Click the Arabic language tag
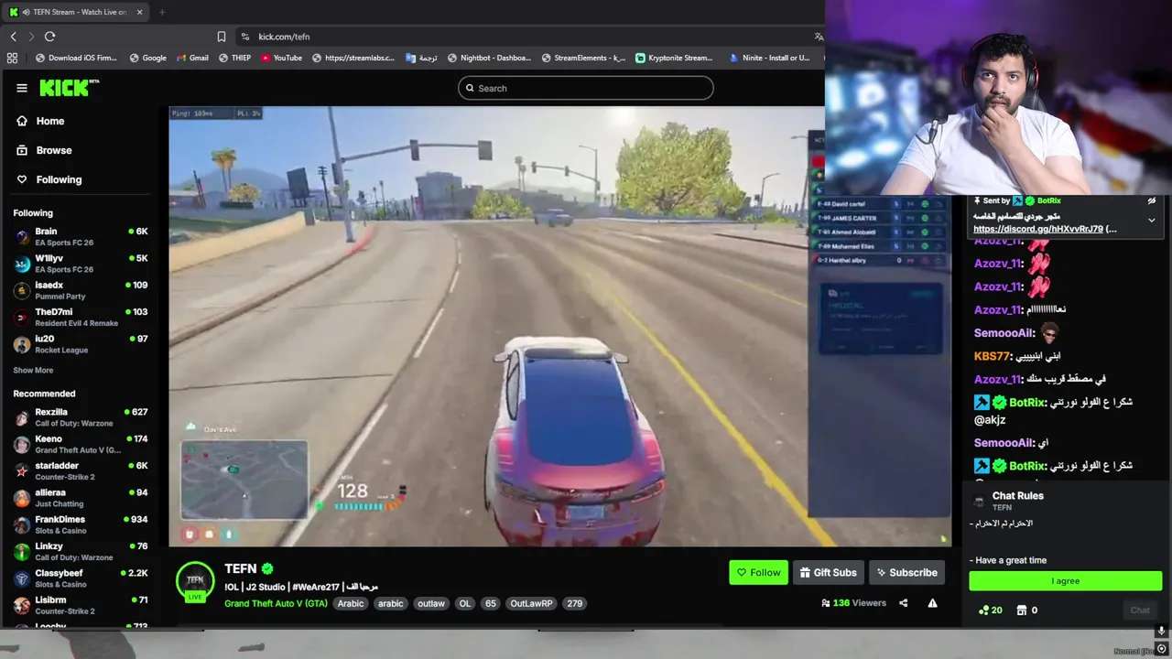Viewport: 1172px width, 659px height. pos(351,603)
